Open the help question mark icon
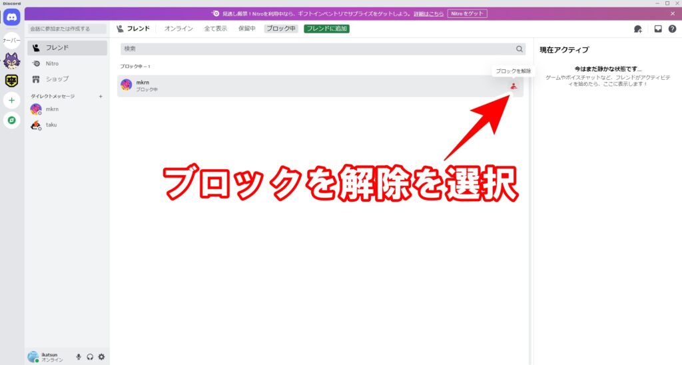 pyautogui.click(x=673, y=29)
